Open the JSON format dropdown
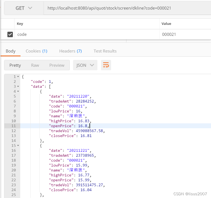 point(85,65)
